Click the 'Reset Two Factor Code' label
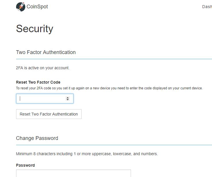The width and height of the screenshot is (212, 177). click(x=38, y=82)
